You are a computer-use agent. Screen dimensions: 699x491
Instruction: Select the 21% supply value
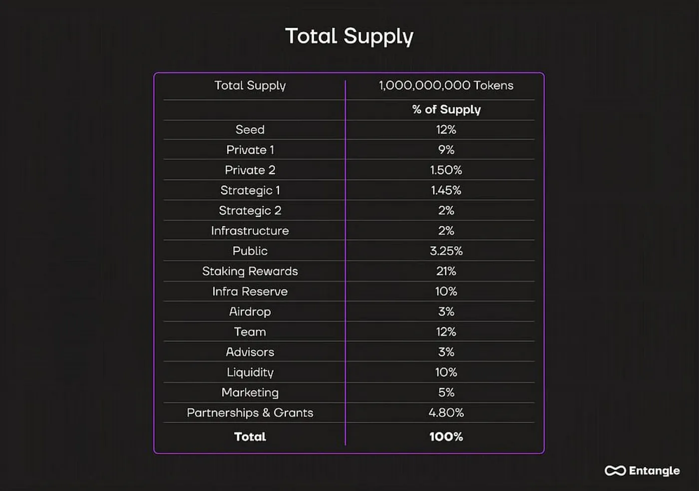(x=446, y=271)
